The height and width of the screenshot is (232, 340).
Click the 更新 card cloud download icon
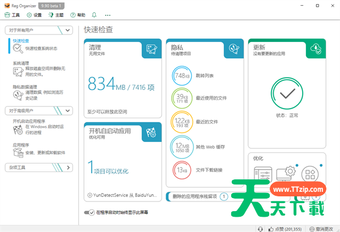[x=316, y=49]
